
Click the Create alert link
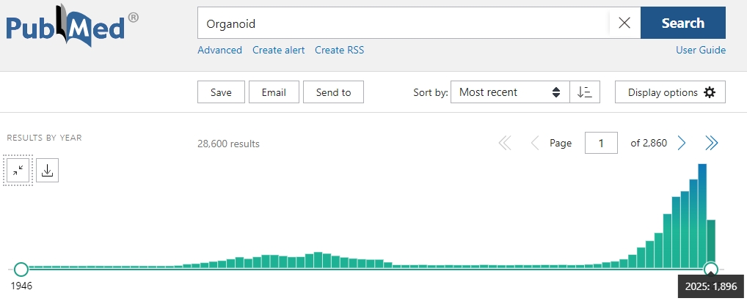[x=278, y=50]
